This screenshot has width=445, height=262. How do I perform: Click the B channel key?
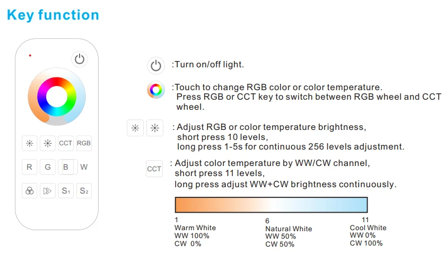coord(66,167)
